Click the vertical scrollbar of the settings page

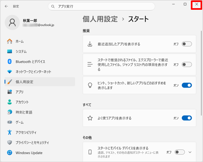(x=201, y=73)
